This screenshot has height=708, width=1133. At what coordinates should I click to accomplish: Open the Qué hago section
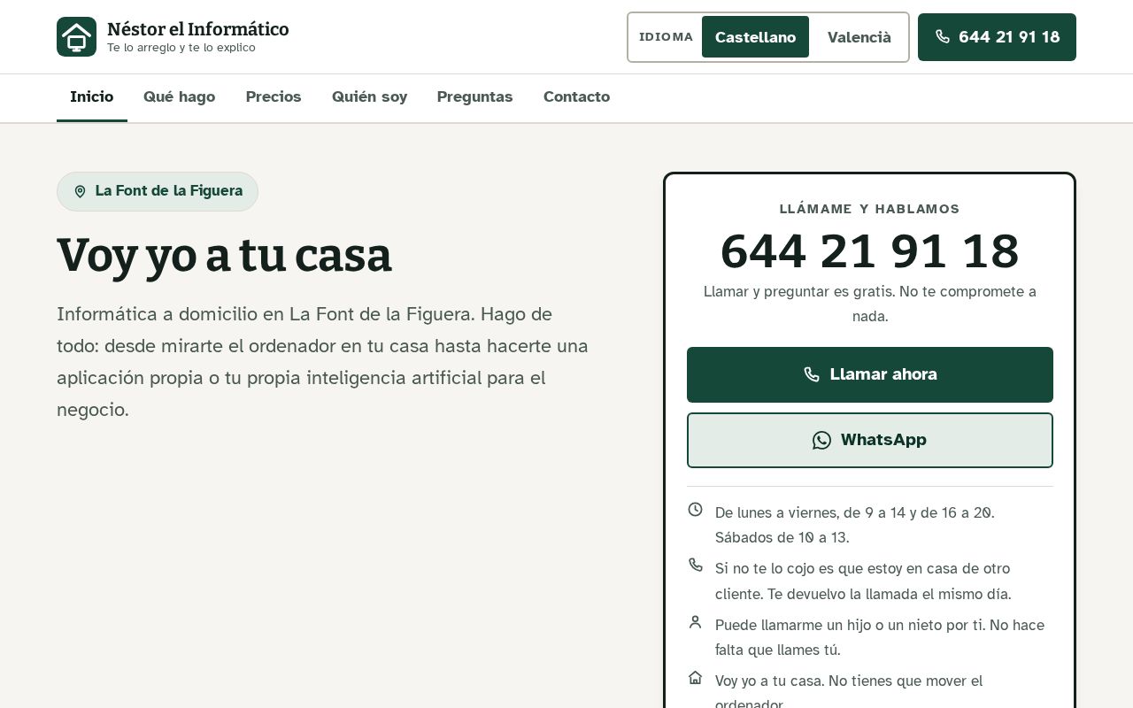[x=180, y=97]
